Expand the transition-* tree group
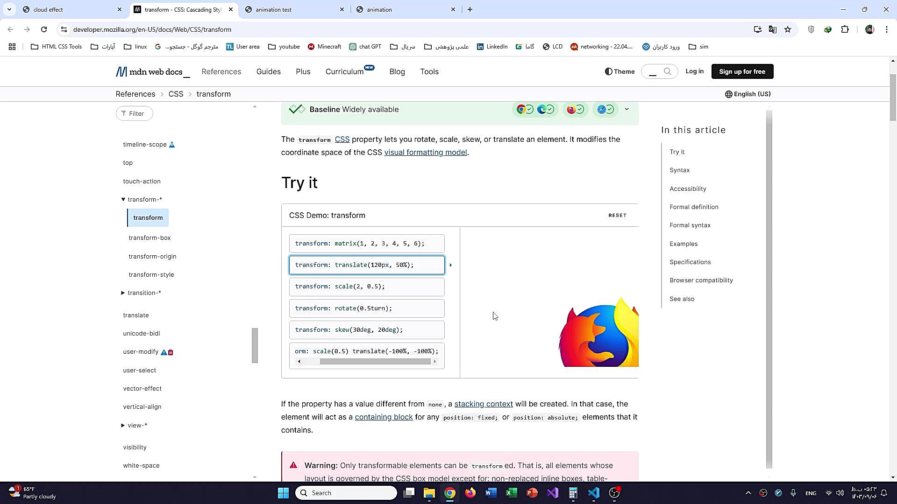897x504 pixels. coord(123,293)
